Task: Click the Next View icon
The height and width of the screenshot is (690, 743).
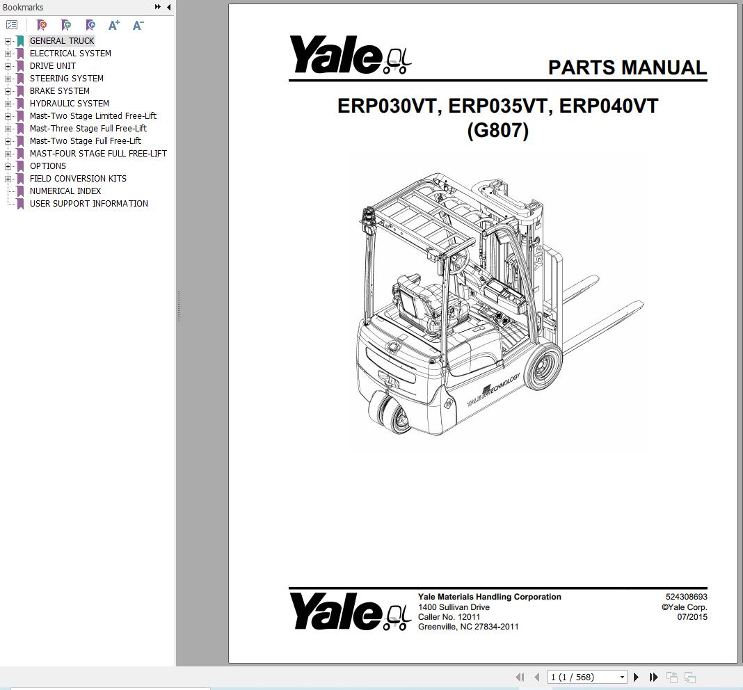Action: click(x=689, y=676)
